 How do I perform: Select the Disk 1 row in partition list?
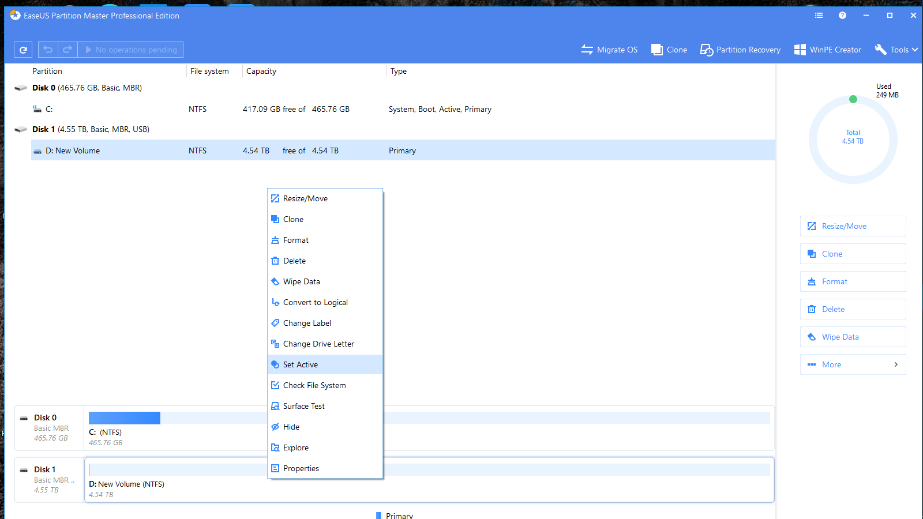[394, 129]
